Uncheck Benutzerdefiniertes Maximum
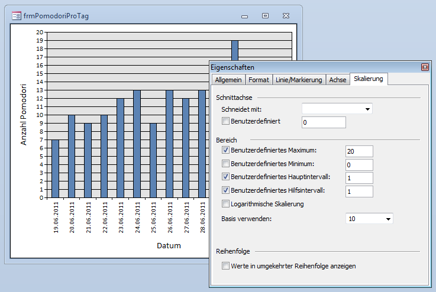 point(225,151)
